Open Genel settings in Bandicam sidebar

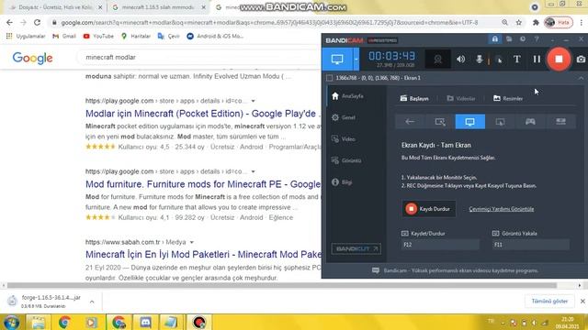pyautogui.click(x=344, y=117)
